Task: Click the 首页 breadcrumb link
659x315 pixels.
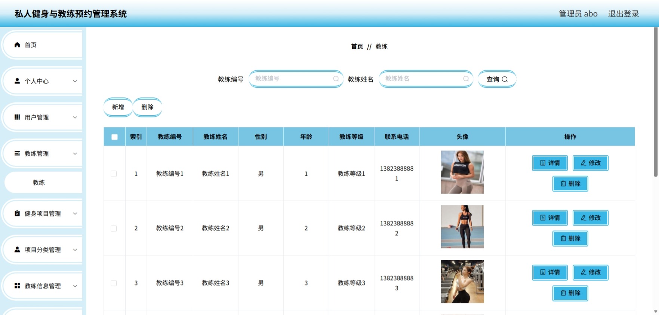Action: [357, 46]
